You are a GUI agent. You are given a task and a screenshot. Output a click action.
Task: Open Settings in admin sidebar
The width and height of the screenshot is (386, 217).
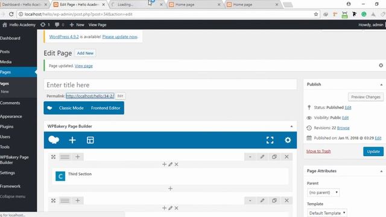coord(7,173)
